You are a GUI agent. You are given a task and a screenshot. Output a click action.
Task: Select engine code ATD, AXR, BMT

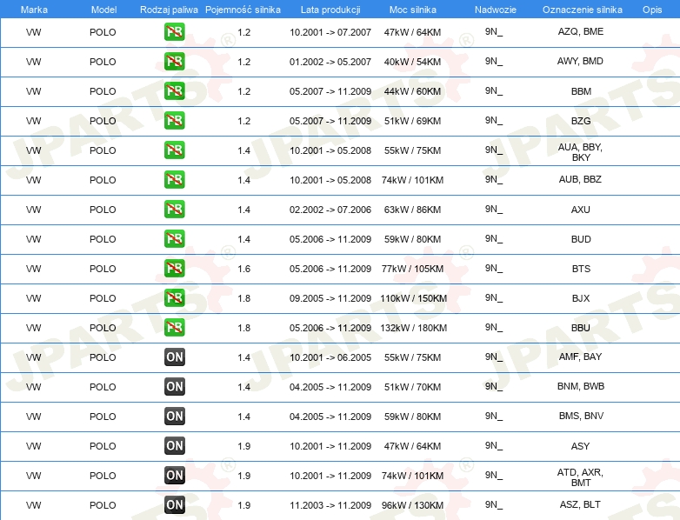(580, 477)
